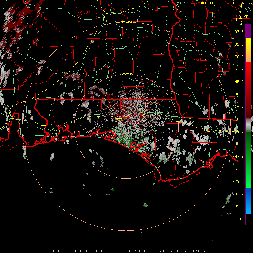Select the 107.8 value on the velocity scale
This screenshot has height=253, width=253.
pyautogui.click(x=238, y=31)
